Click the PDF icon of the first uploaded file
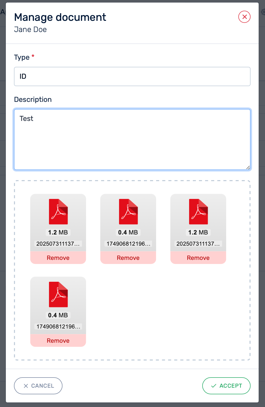The height and width of the screenshot is (407, 265). pyautogui.click(x=58, y=212)
